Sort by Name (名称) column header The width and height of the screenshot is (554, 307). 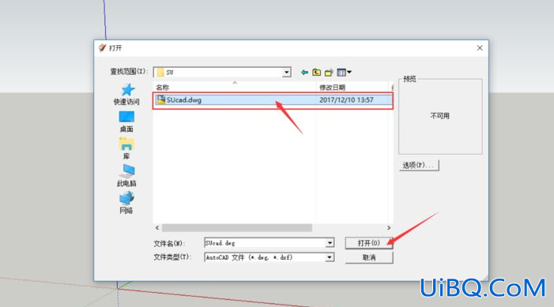coord(163,88)
